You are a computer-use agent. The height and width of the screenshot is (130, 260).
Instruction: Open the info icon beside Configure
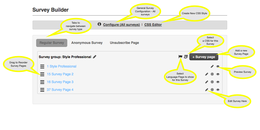pyautogui.click(x=99, y=24)
